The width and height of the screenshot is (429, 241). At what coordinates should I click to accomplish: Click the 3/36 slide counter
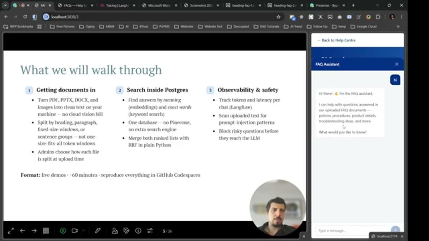point(167,231)
